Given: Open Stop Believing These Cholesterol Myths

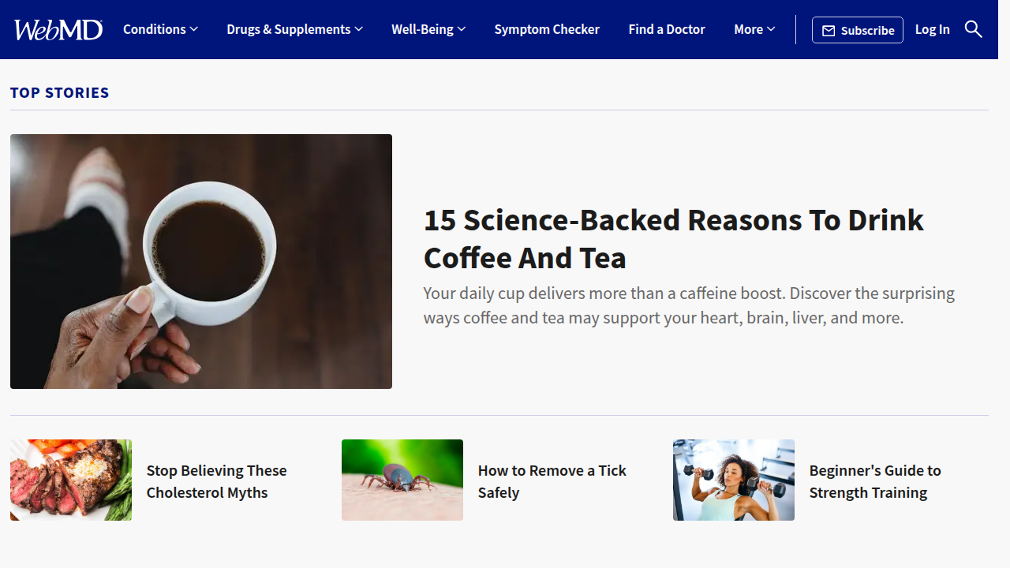Looking at the screenshot, I should (216, 481).
